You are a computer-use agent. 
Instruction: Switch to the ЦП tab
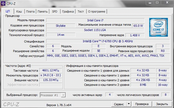click(8, 11)
